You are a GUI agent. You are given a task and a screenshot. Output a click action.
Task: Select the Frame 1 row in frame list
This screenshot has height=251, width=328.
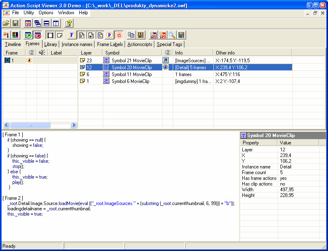[40, 61]
